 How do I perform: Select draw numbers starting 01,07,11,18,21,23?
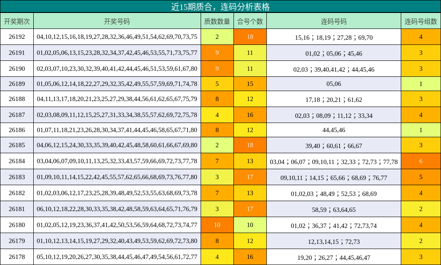click(117, 130)
